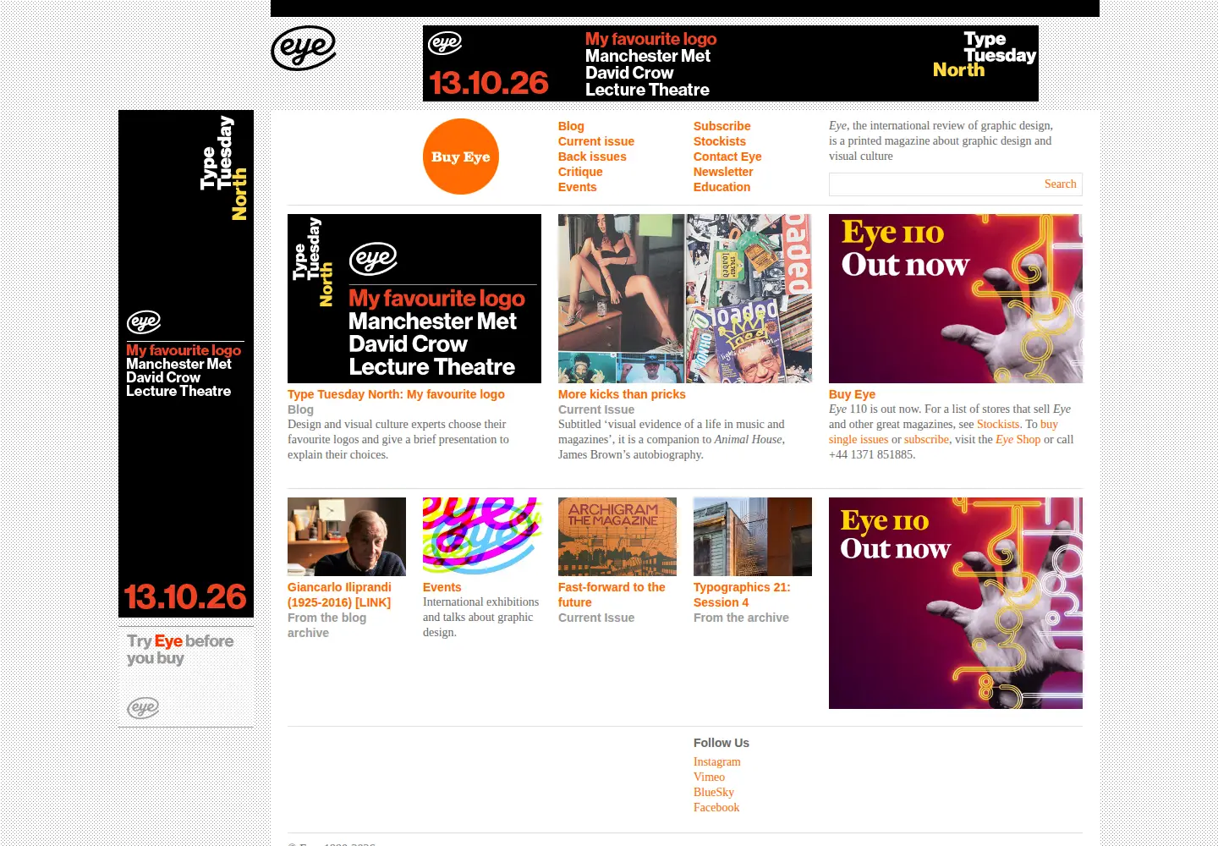This screenshot has height=846, width=1218.
Task: Open 'Giancarlo Iliprandi (1925-2016) [LINK]' headline
Action: (x=339, y=595)
